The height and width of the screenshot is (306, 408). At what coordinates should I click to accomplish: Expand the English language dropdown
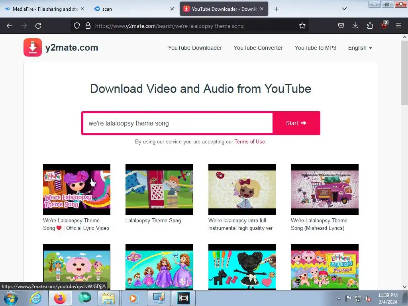360,48
